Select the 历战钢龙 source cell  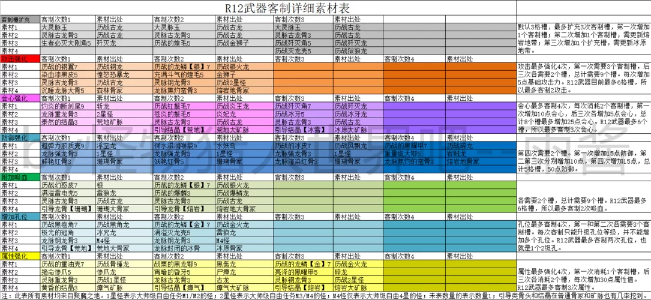coord(124,67)
